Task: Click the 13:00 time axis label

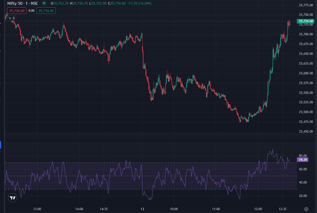Action: point(37,209)
